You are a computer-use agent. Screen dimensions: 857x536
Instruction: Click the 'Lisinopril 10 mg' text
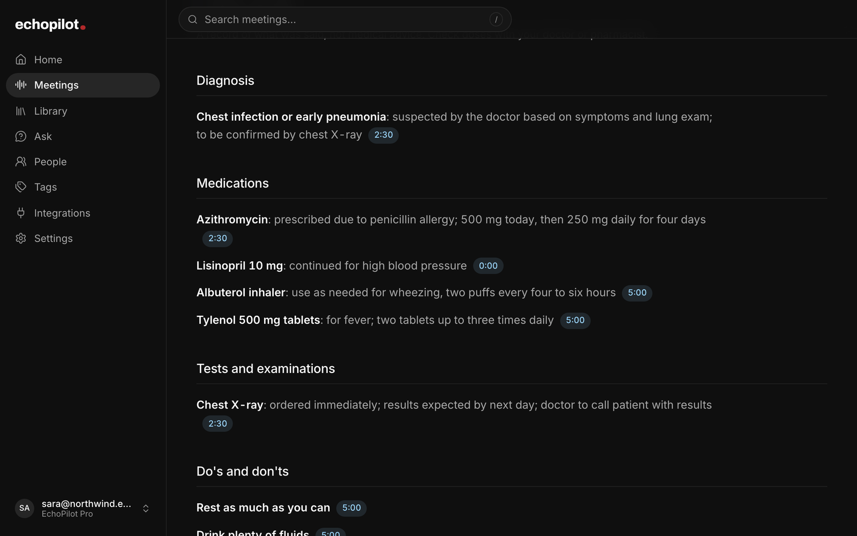(239, 266)
